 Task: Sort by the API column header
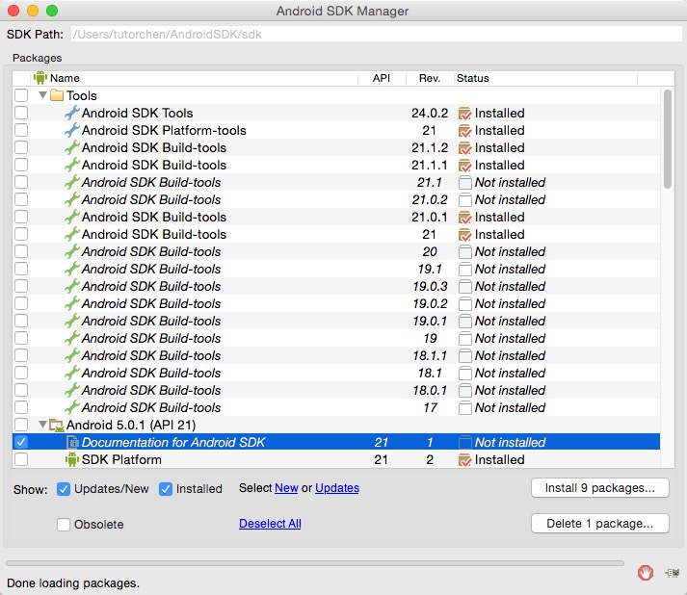pyautogui.click(x=382, y=78)
